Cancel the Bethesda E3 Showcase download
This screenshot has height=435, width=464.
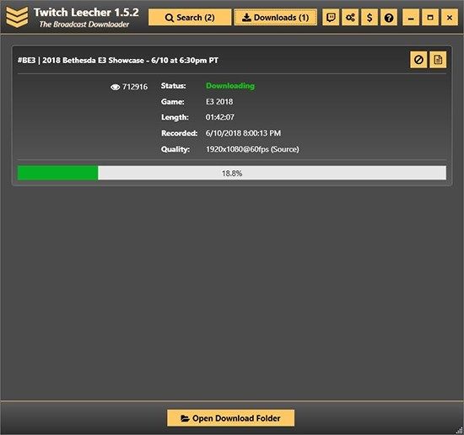click(x=418, y=60)
